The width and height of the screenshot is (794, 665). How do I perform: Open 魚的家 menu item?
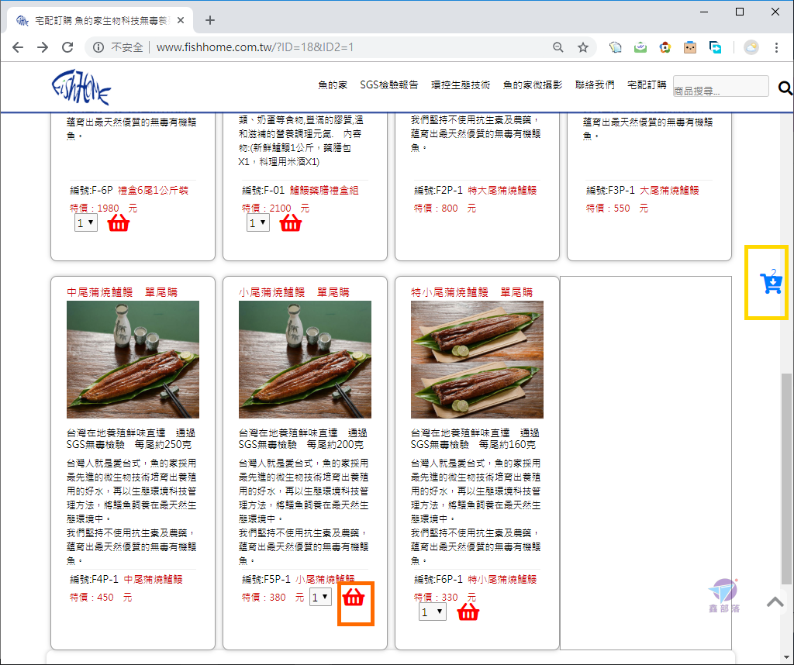[x=332, y=85]
